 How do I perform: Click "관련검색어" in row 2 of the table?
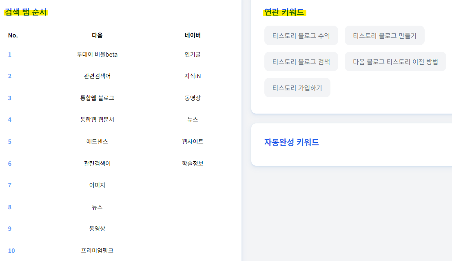point(98,76)
